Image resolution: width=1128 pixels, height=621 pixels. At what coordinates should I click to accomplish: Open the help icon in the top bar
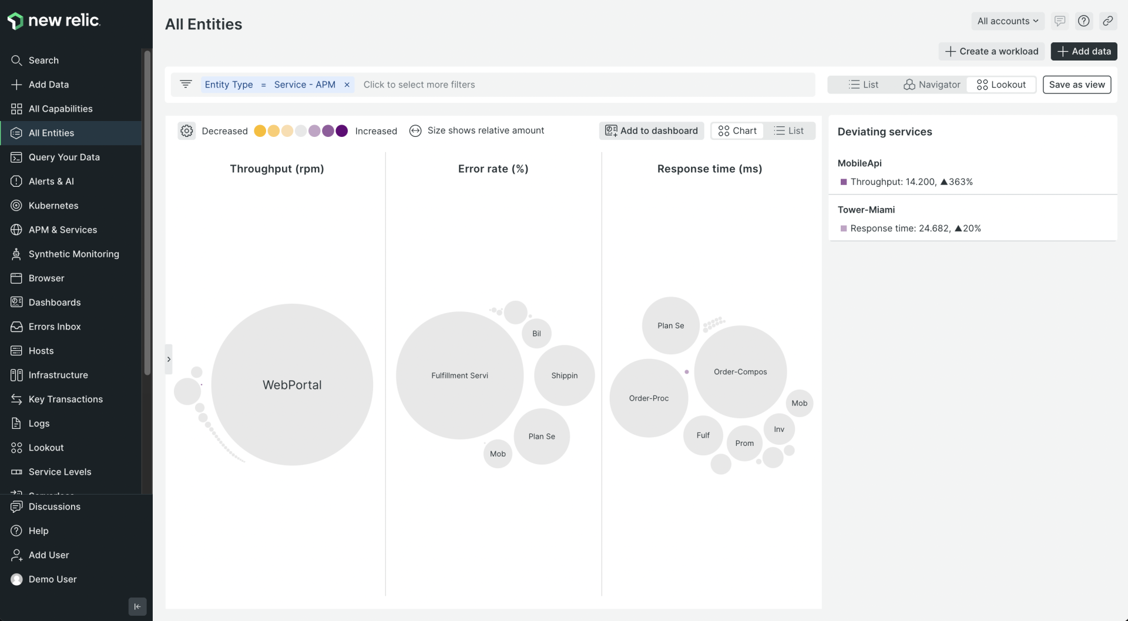[1084, 21]
